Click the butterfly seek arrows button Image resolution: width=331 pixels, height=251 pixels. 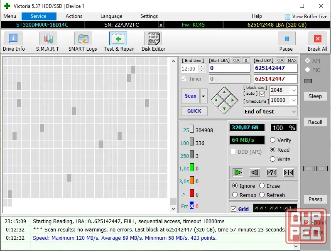(288, 172)
